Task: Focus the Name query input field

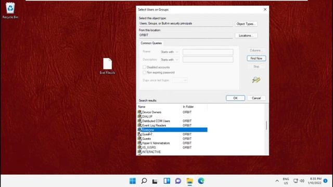Action: pos(208,52)
